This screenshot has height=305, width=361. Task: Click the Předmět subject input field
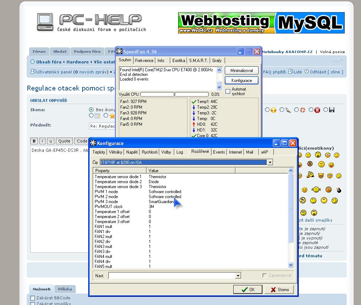point(102,126)
